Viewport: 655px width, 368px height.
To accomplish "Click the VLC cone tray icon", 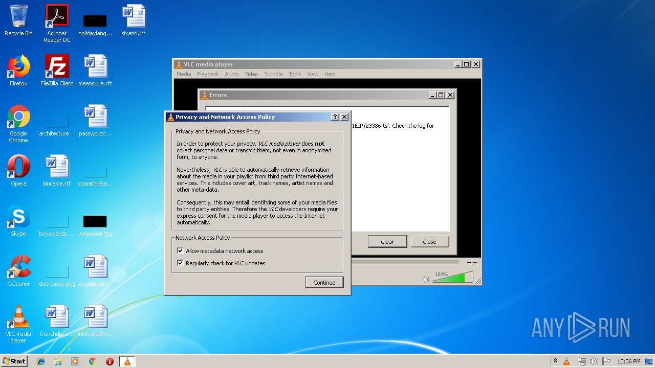I will 566,361.
